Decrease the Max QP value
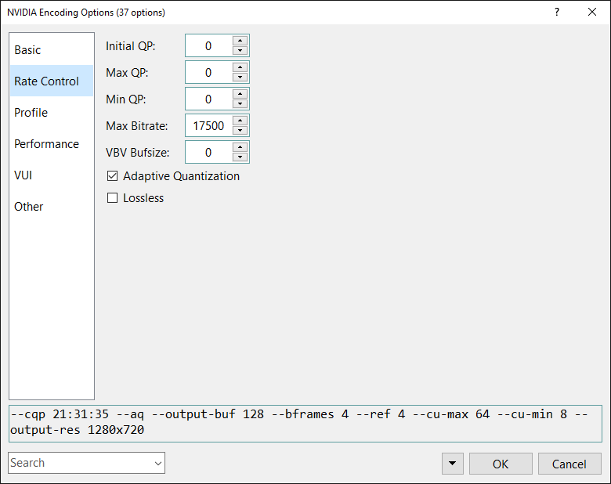Image resolution: width=611 pixels, height=484 pixels. tap(240, 77)
